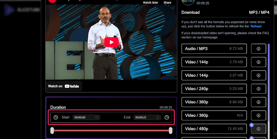
Task: Click the clock icon right of End field
Action: click(x=167, y=117)
